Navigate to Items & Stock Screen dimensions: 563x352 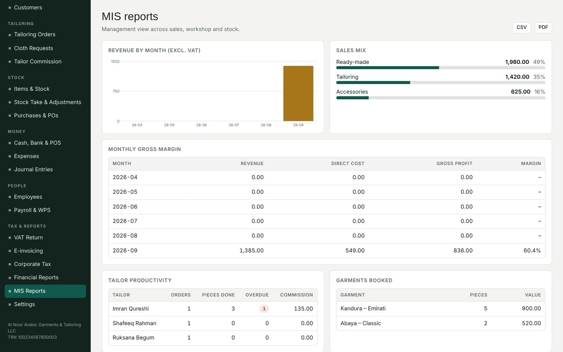coord(45,89)
